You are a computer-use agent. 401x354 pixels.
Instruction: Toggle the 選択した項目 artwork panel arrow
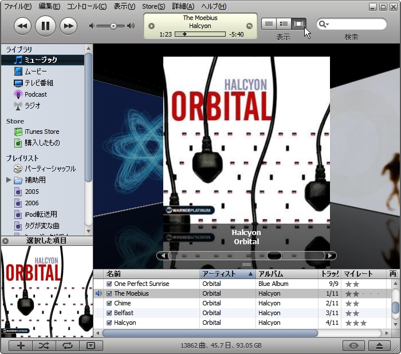(5, 241)
